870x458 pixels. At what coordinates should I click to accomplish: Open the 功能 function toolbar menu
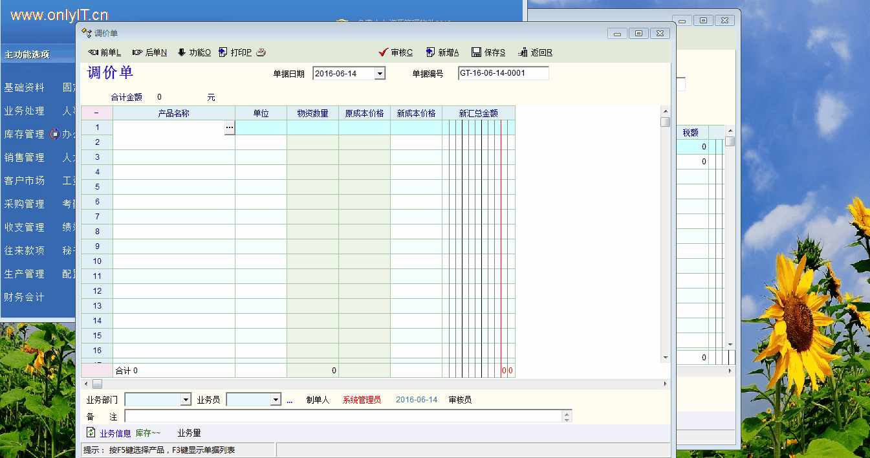point(194,52)
